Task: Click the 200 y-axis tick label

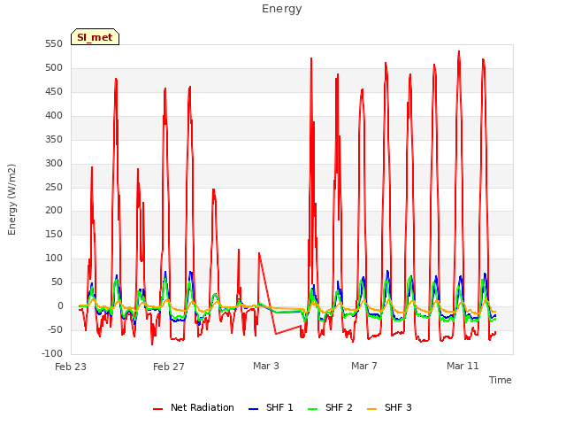Action: 54,211
